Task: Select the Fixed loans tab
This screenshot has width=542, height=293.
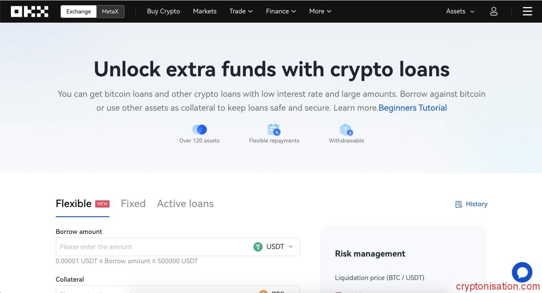Action: [x=133, y=204]
